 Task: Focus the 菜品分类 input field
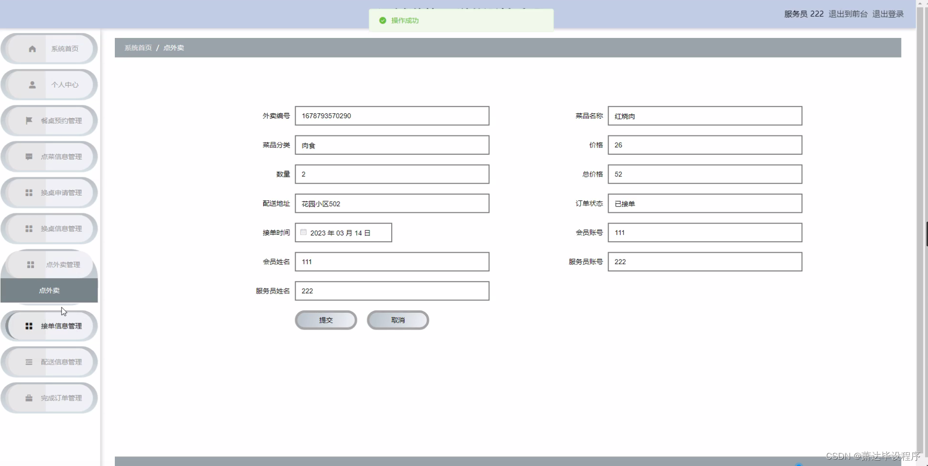(392, 145)
